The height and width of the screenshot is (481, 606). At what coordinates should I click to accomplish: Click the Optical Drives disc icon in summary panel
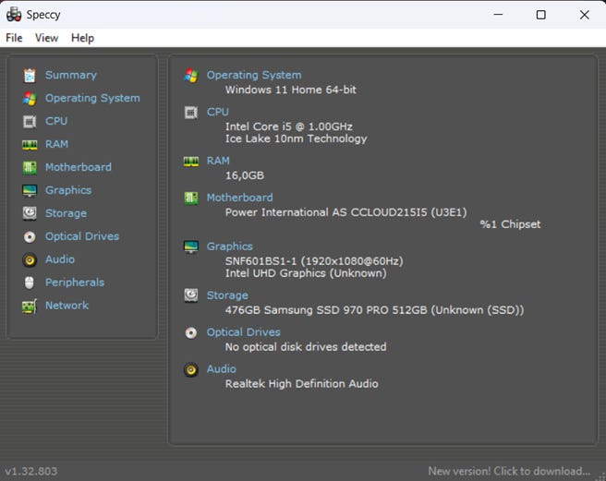[x=191, y=332]
